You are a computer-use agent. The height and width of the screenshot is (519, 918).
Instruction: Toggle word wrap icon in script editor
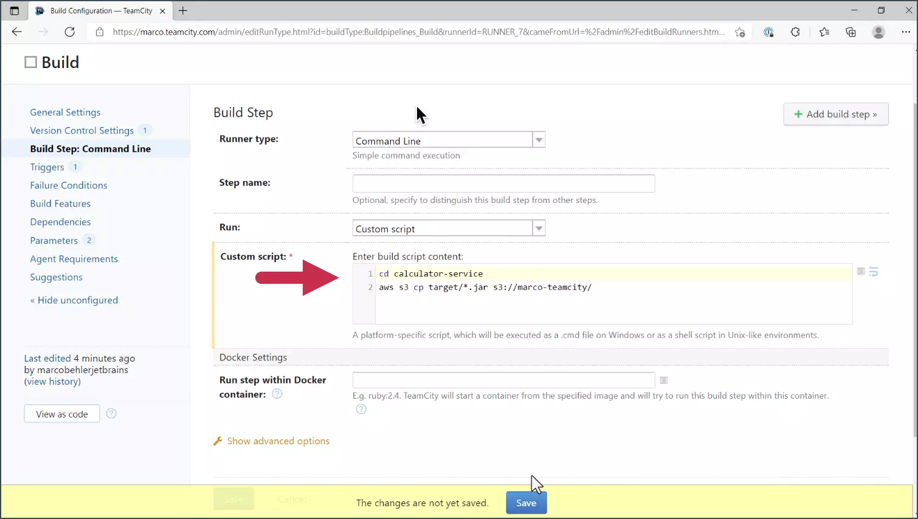tap(874, 272)
